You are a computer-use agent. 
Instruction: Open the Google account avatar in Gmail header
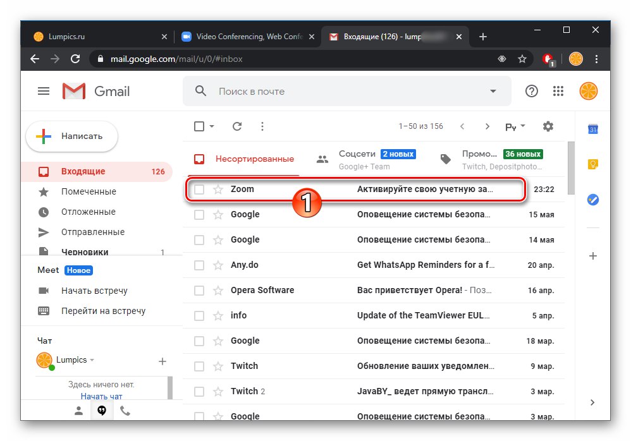coord(589,91)
